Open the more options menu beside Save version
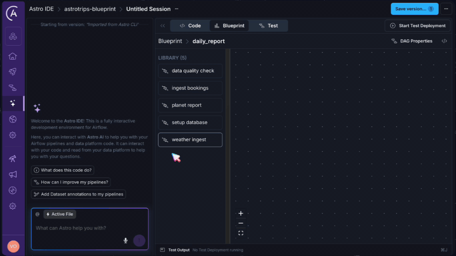The image size is (456, 256). click(x=446, y=9)
